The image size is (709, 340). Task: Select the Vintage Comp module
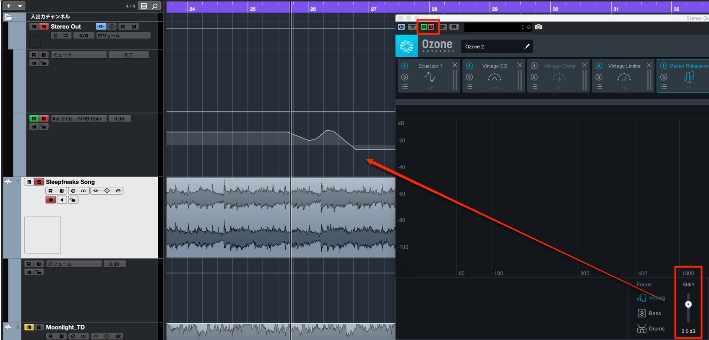point(558,76)
